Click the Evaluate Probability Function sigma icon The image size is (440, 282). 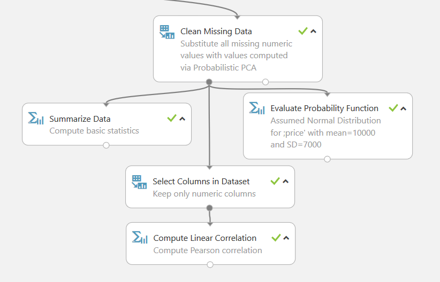click(257, 108)
